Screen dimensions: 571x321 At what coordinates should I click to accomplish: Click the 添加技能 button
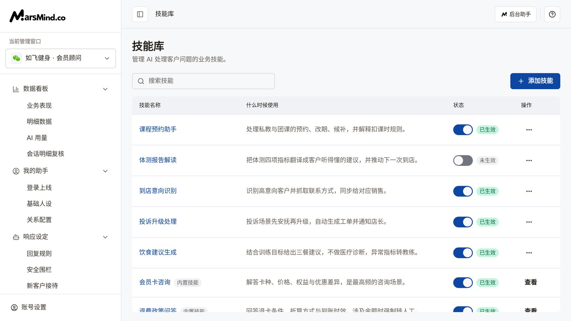[535, 81]
